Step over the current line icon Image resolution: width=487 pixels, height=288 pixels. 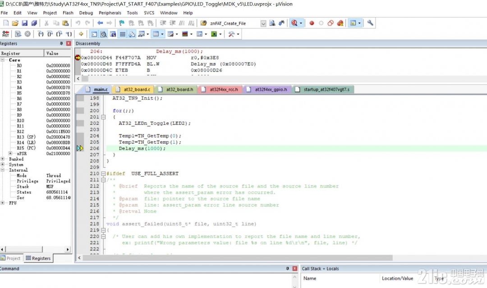pyautogui.click(x=50, y=34)
